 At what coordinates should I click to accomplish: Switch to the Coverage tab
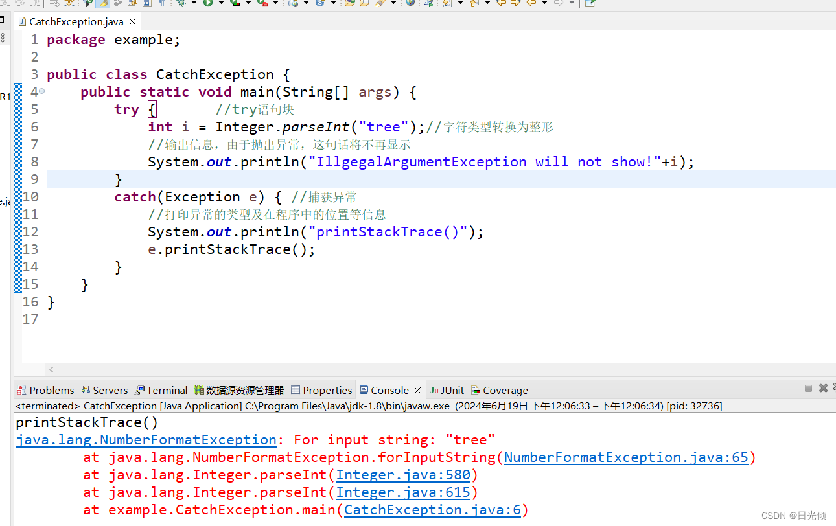point(500,390)
